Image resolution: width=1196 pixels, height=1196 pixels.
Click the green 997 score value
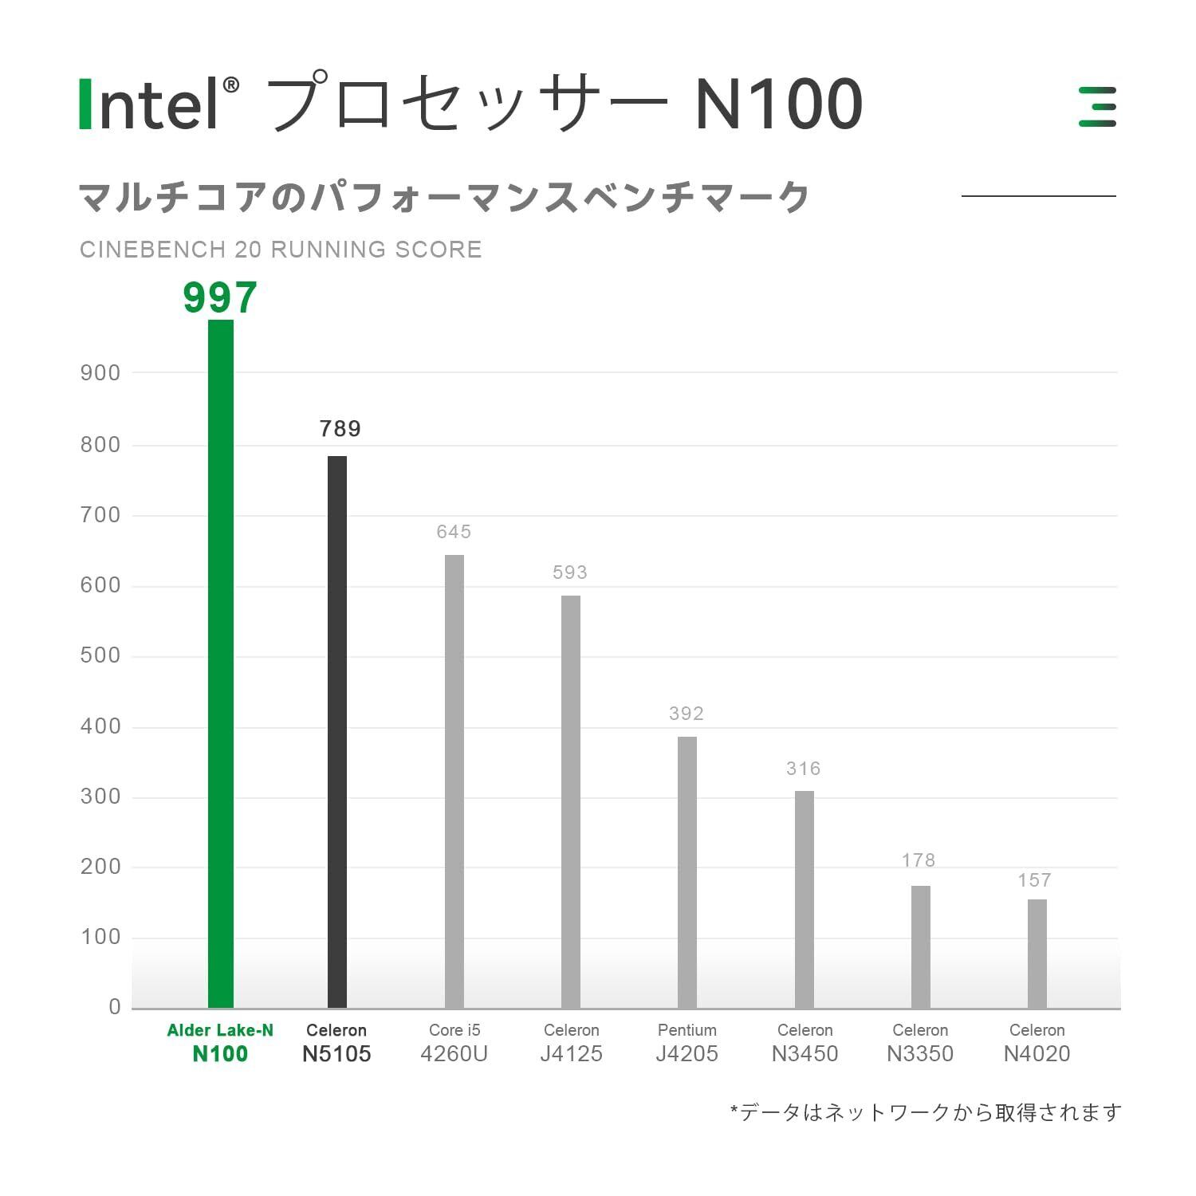click(x=220, y=298)
